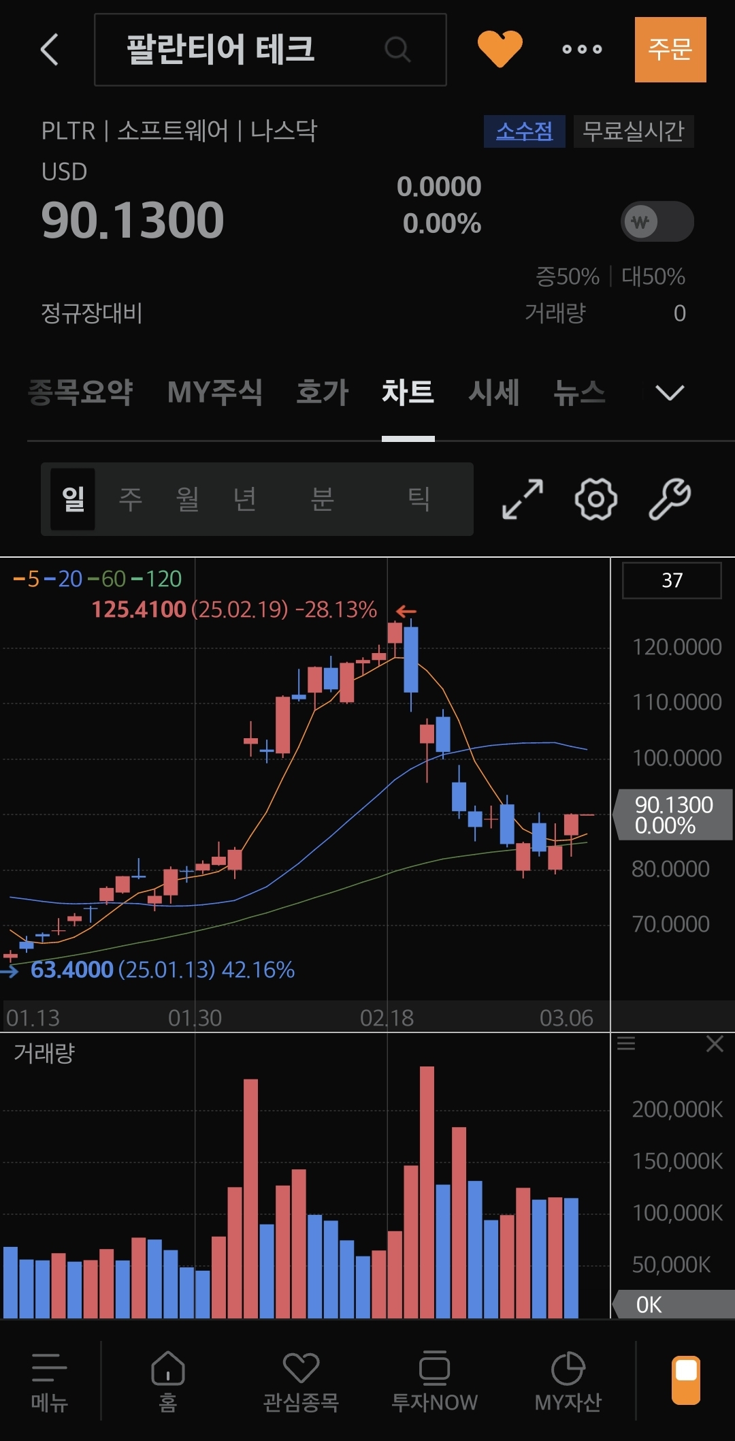This screenshot has width=735, height=1441.
Task: Toggle the won currency switch
Action: pos(657,221)
